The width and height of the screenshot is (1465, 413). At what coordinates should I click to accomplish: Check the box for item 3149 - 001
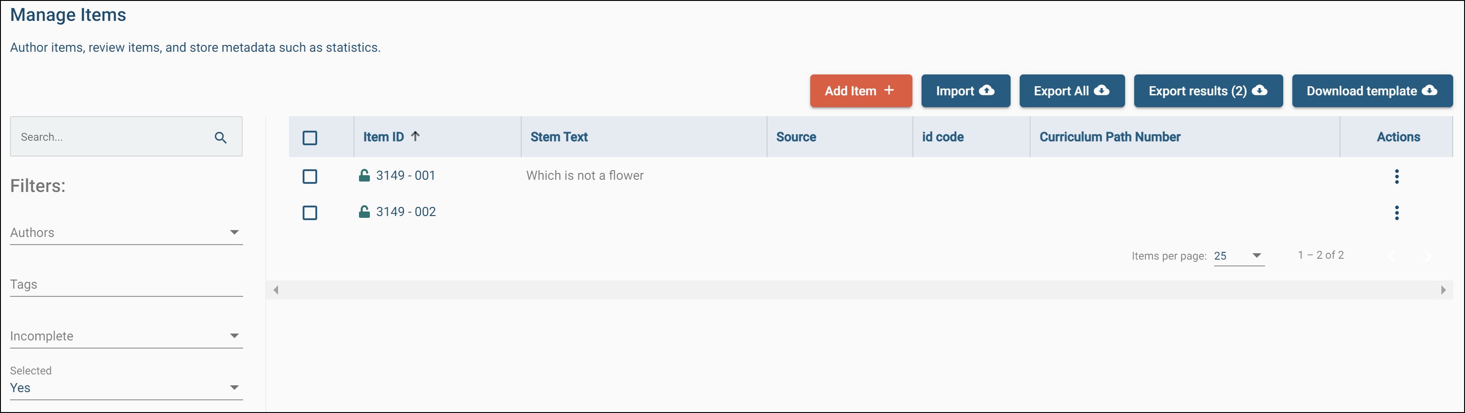[x=310, y=176]
